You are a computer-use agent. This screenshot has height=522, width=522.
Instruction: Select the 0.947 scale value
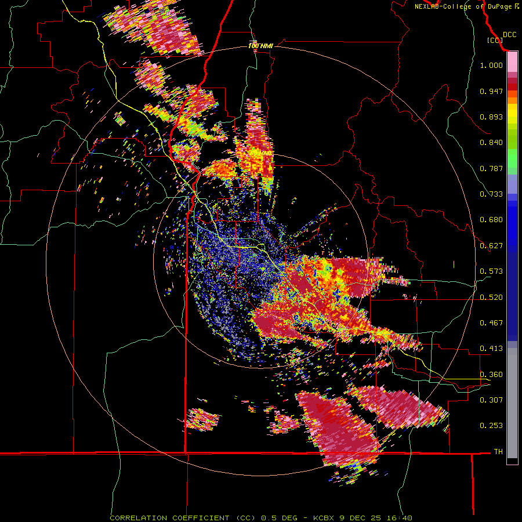click(x=491, y=91)
